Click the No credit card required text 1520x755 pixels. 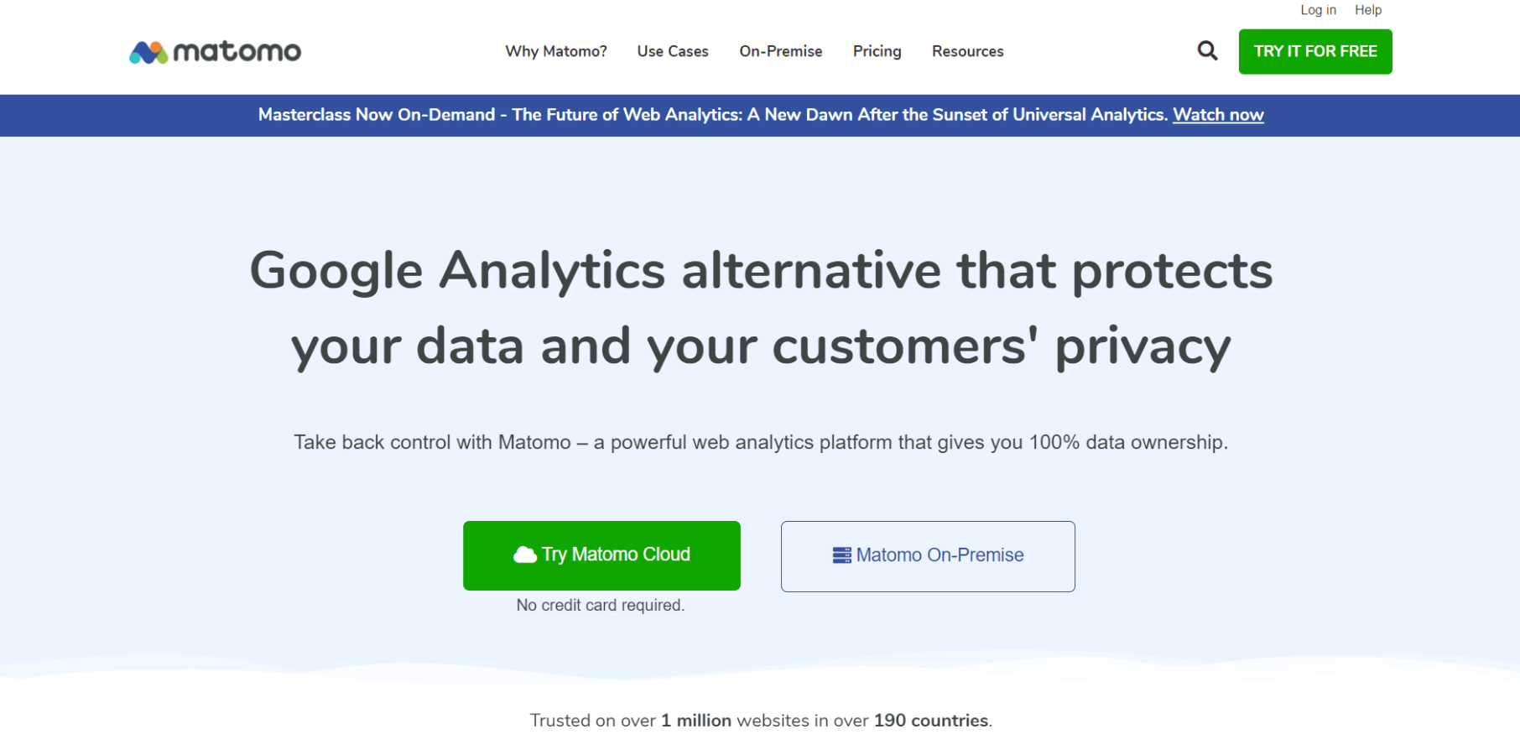coord(601,604)
